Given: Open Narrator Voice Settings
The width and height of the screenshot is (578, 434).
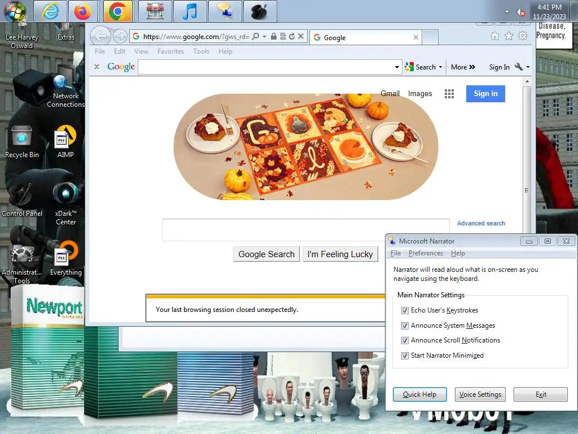Looking at the screenshot, I should [x=480, y=394].
